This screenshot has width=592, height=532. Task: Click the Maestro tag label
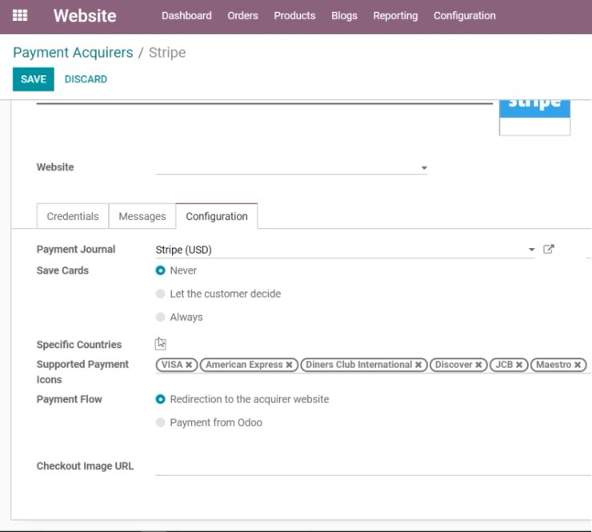tap(554, 365)
